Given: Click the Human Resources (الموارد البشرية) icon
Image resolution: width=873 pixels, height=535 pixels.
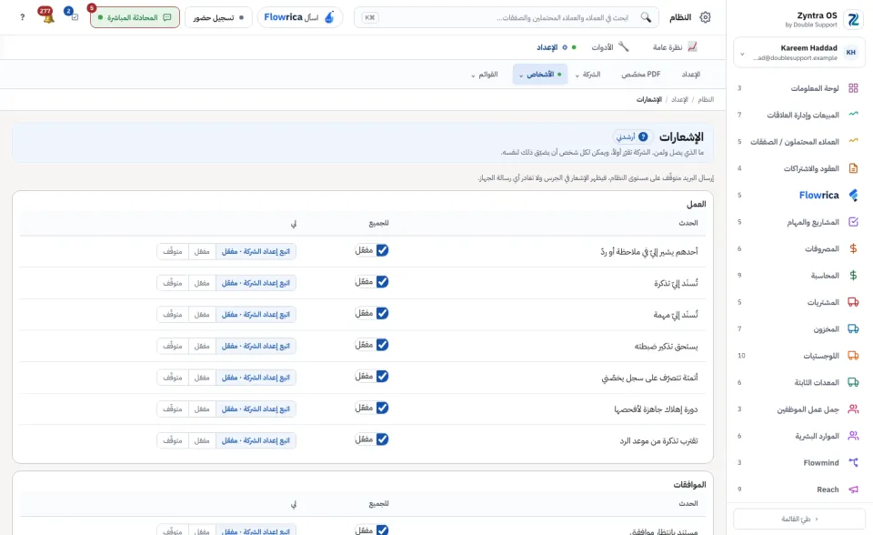Looking at the screenshot, I should point(853,436).
